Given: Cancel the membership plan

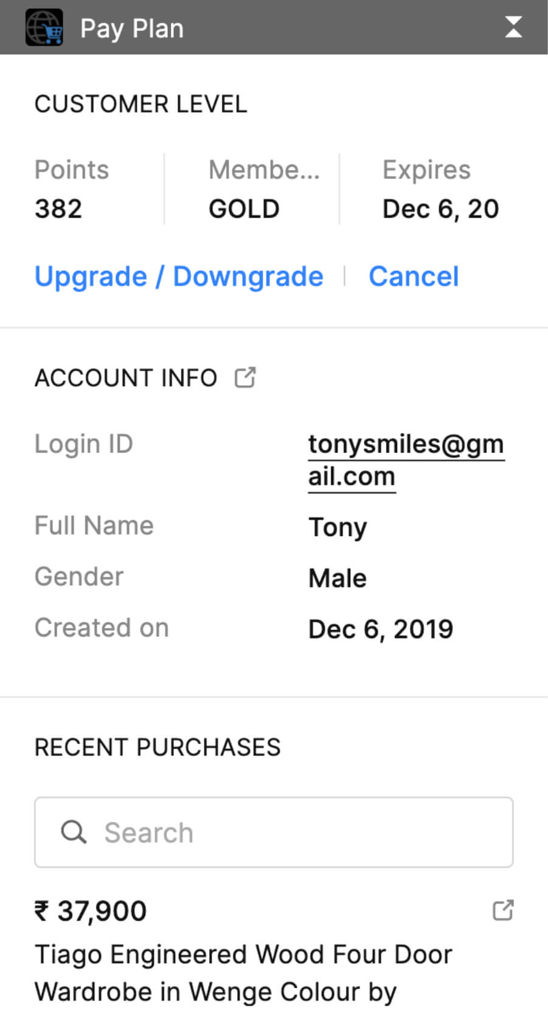Looking at the screenshot, I should point(414,276).
